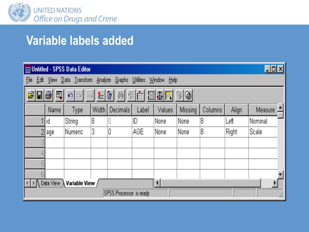The width and height of the screenshot is (309, 232).
Task: Click the 'Nominal' Measure cell
Action: coord(263,121)
